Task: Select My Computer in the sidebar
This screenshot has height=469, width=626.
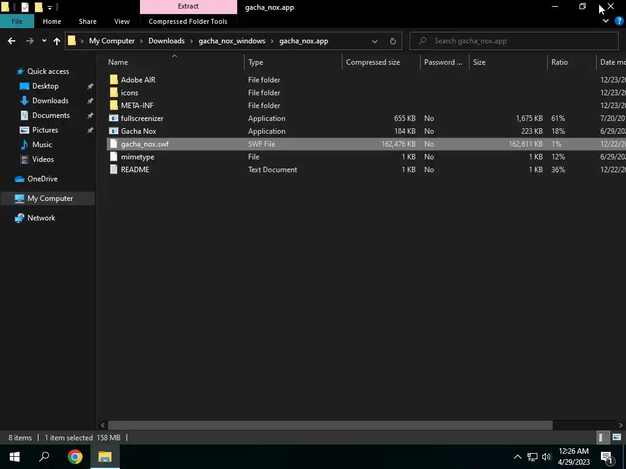Action: click(50, 198)
